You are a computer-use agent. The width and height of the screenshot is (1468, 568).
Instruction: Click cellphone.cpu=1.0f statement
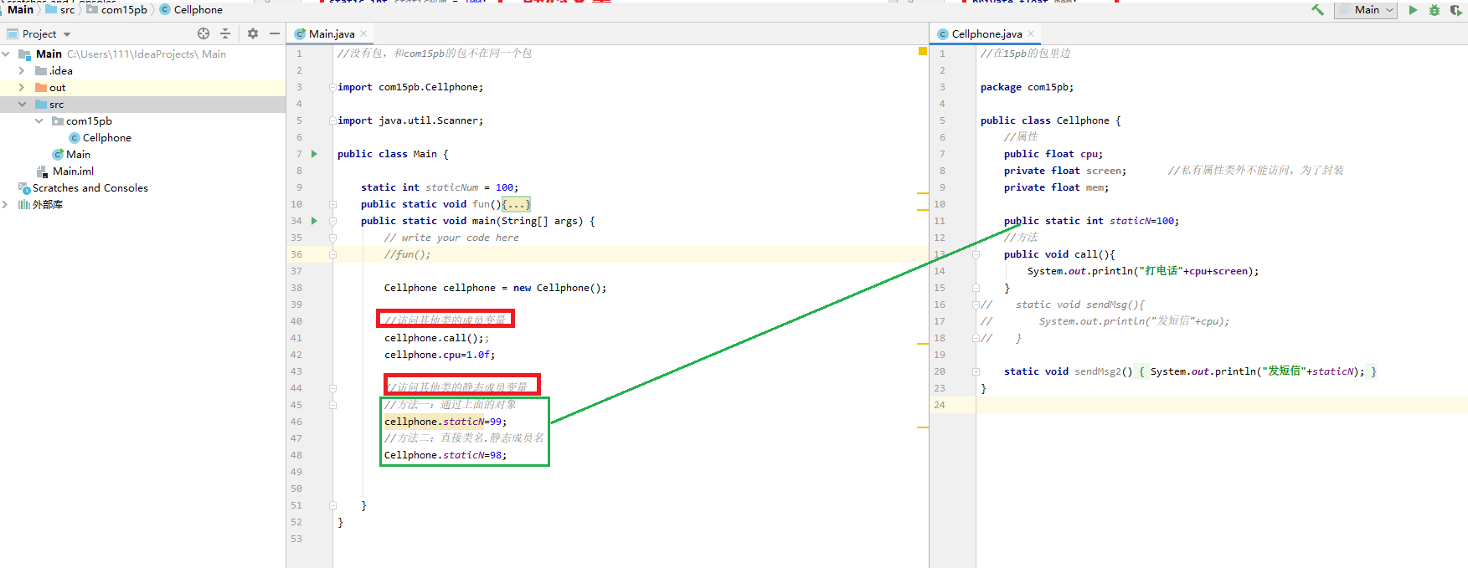(x=440, y=355)
